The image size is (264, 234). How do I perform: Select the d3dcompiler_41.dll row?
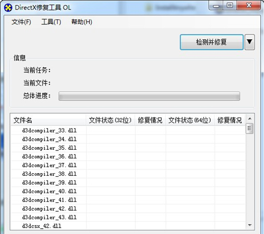[128, 200]
